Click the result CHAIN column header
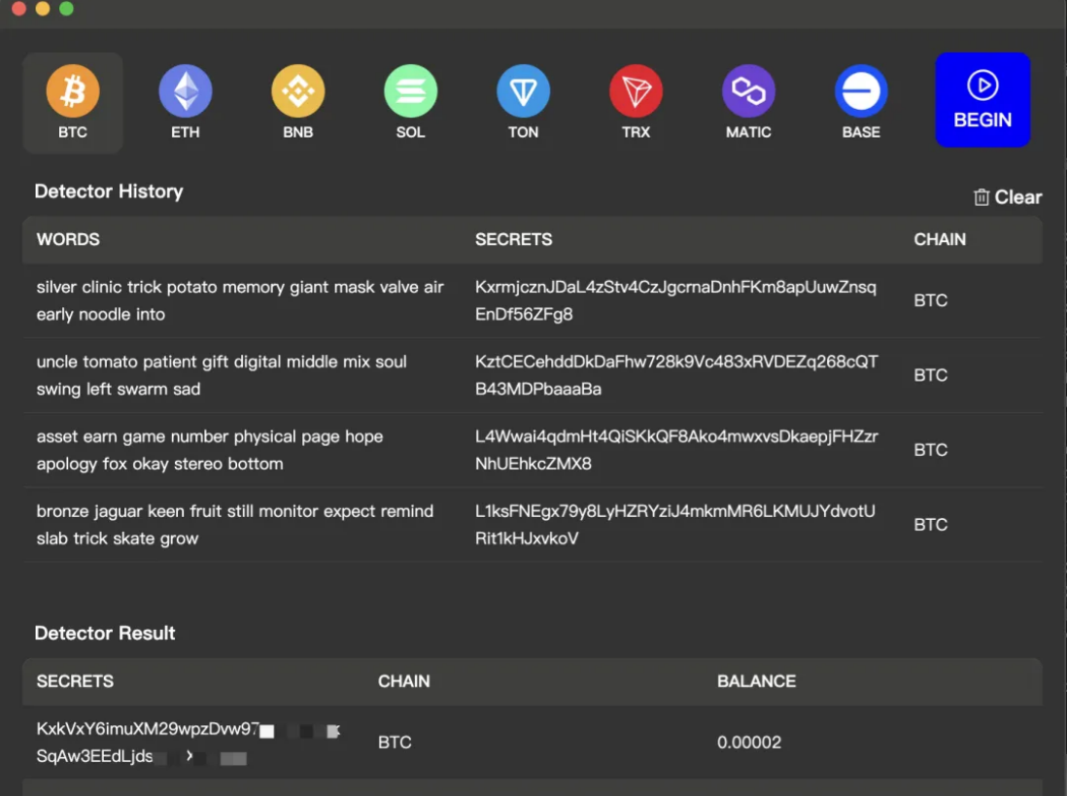The height and width of the screenshot is (796, 1067). click(404, 681)
